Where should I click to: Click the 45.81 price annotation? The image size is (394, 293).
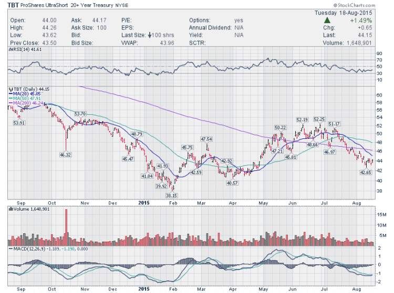(291, 157)
